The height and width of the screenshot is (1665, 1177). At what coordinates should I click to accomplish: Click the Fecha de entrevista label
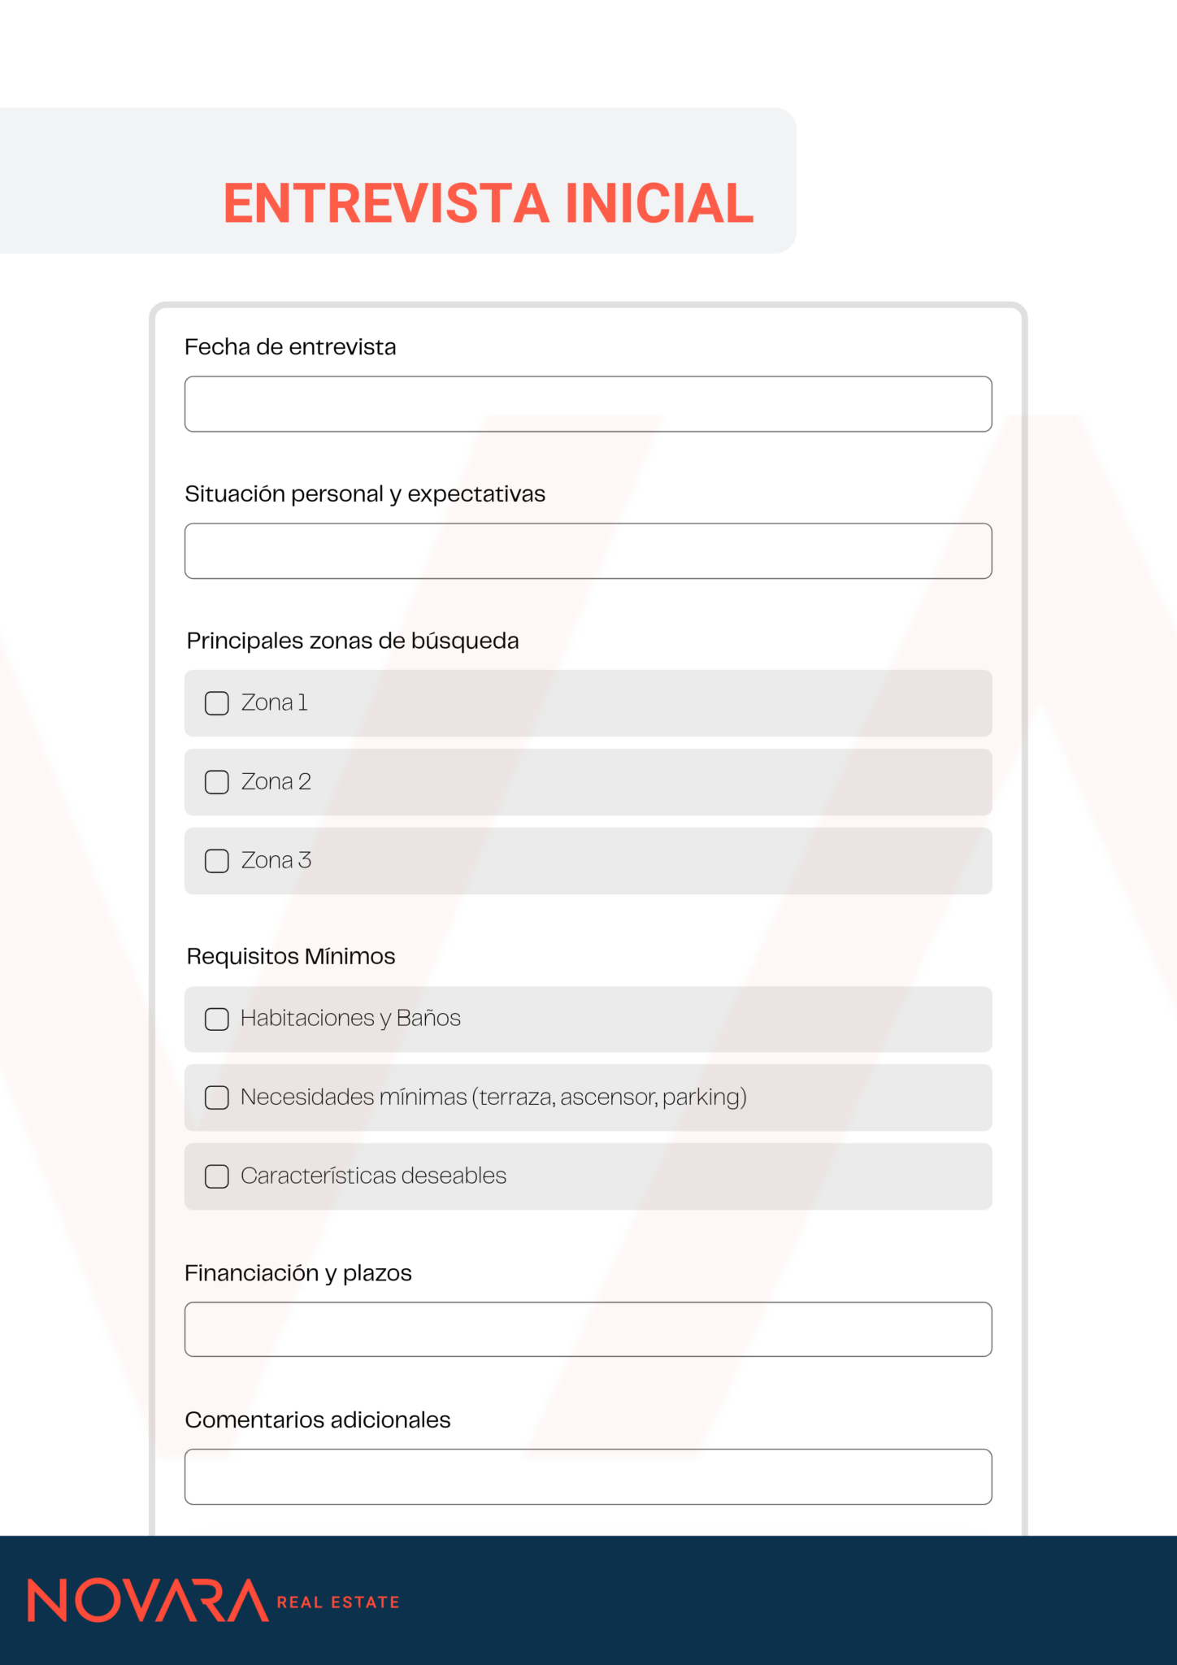coord(290,347)
